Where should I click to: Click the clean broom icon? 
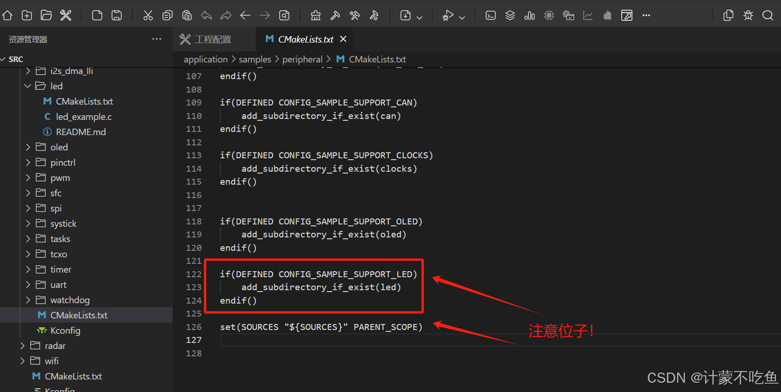[316, 16]
